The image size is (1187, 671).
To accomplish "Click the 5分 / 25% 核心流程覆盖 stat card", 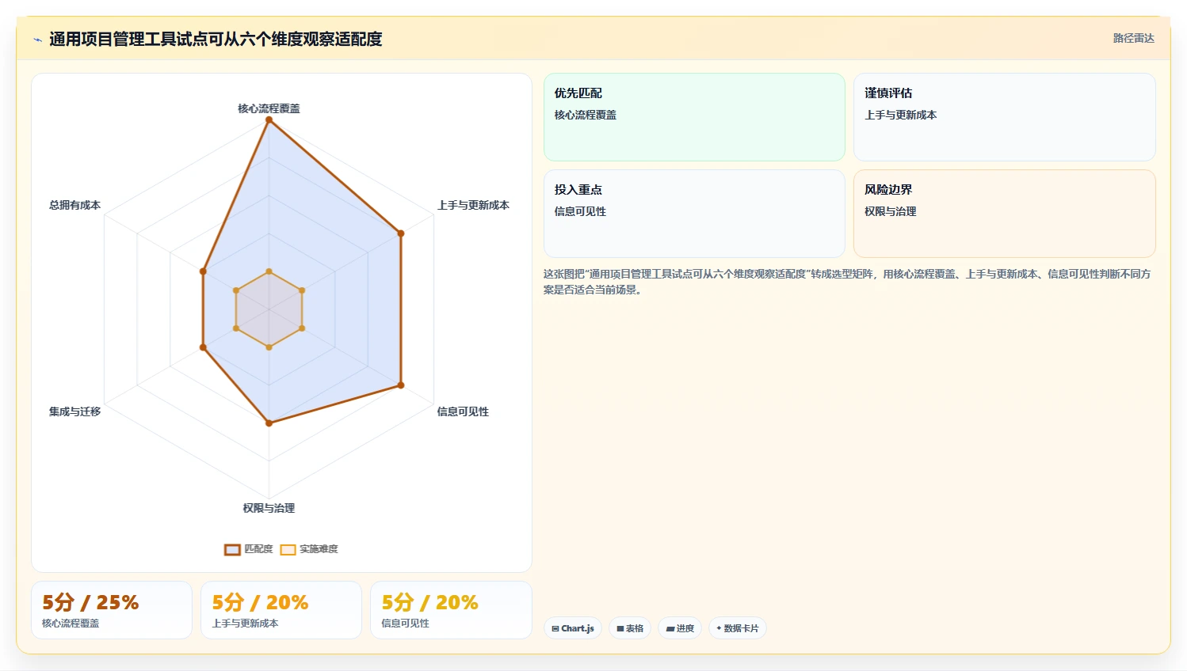I will (112, 610).
